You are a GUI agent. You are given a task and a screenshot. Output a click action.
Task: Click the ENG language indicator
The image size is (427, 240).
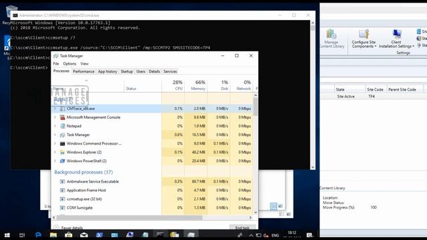coord(276,235)
